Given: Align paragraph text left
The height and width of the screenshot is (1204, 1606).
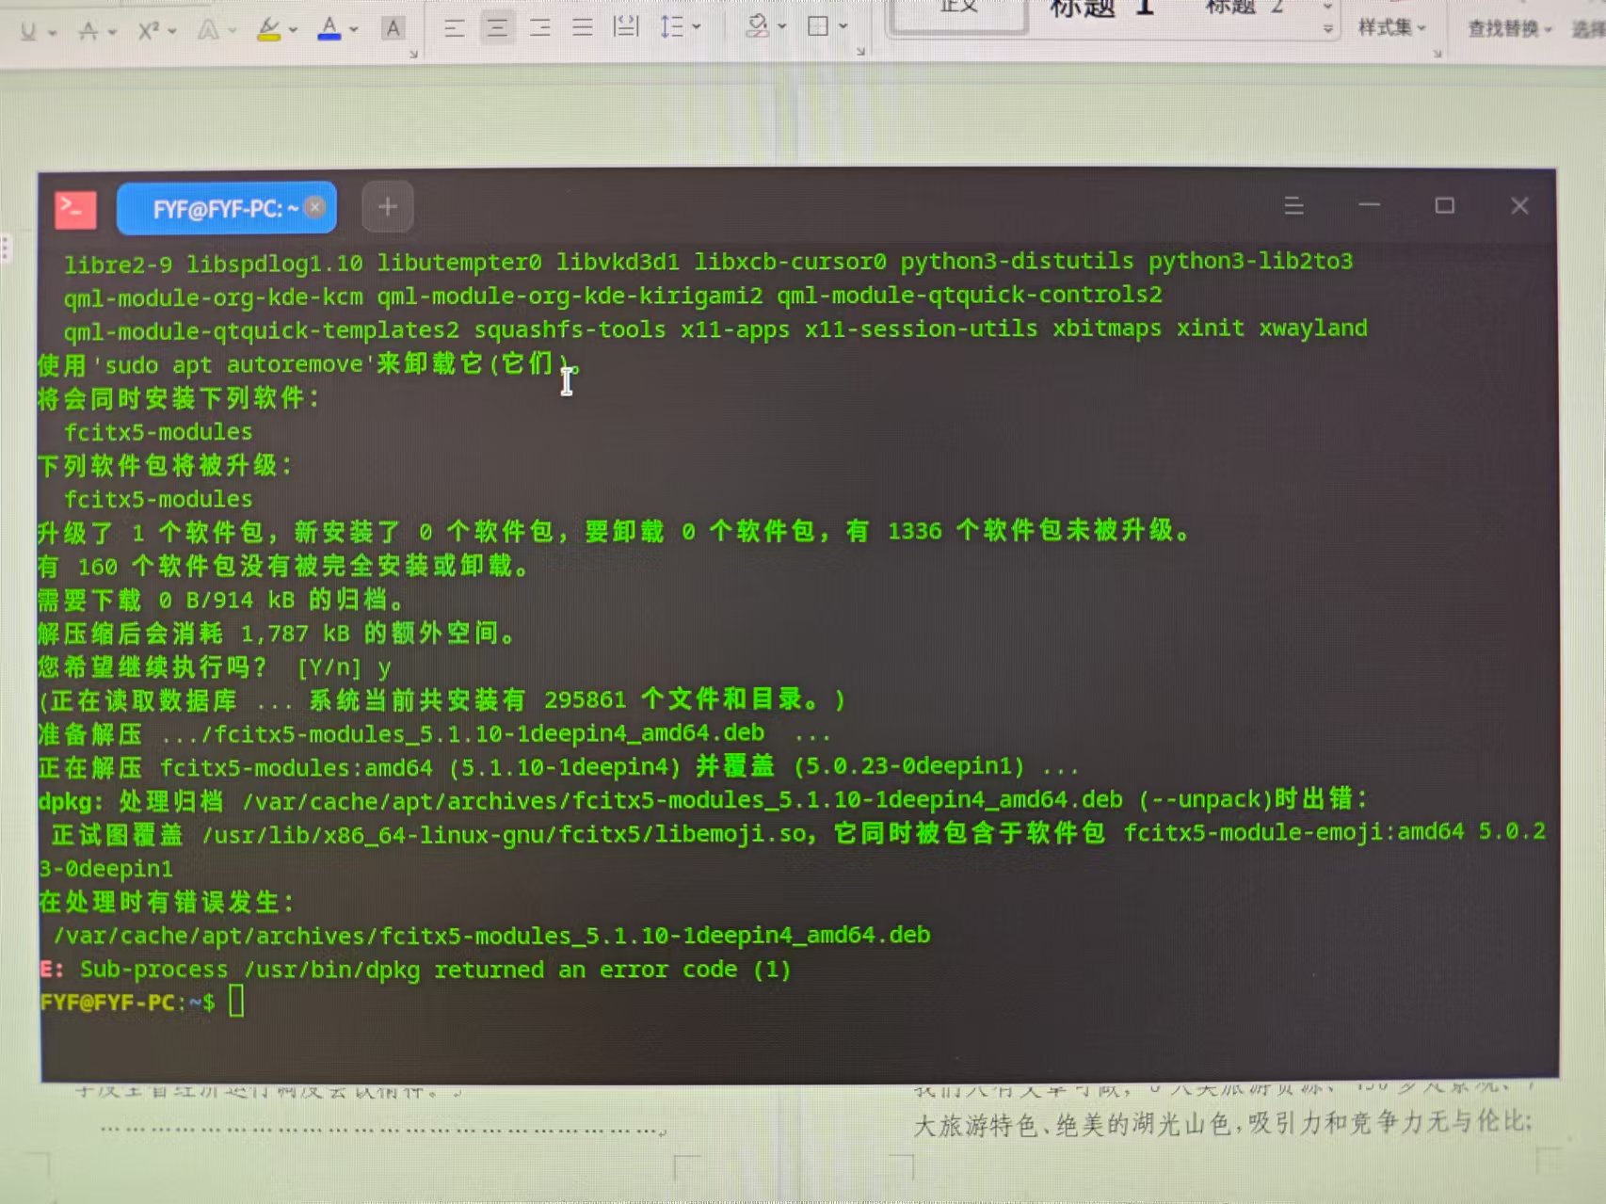Looking at the screenshot, I should click(455, 28).
